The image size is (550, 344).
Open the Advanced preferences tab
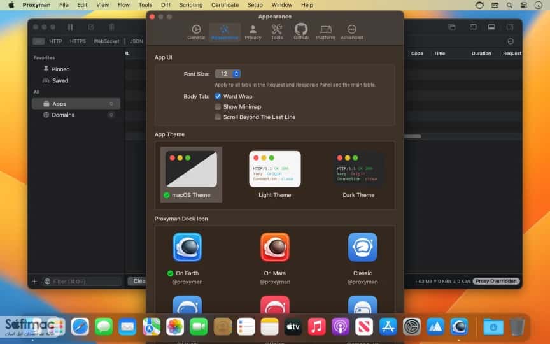coord(352,32)
